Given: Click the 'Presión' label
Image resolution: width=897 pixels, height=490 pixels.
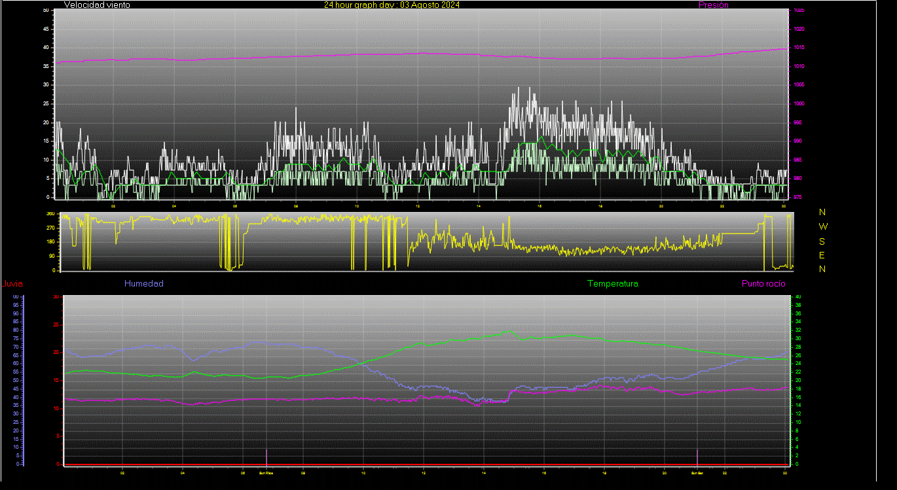Looking at the screenshot, I should pyautogui.click(x=713, y=5).
